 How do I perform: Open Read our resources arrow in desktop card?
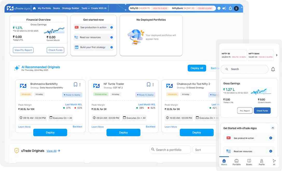click(x=112, y=37)
